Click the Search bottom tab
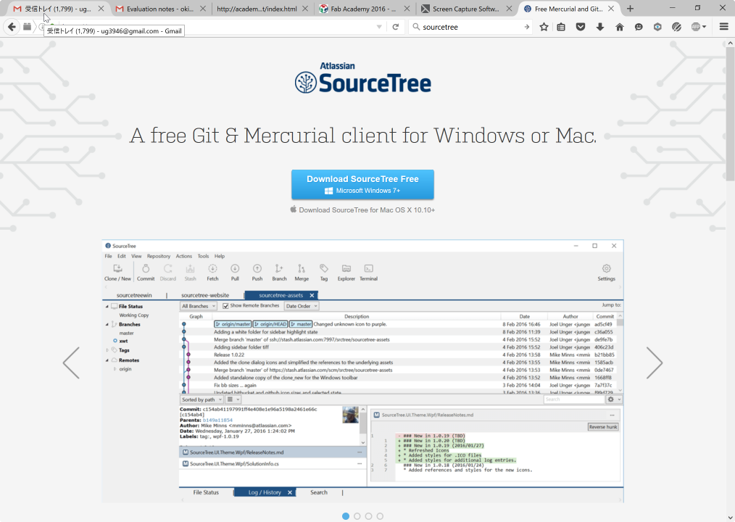Screen dimensions: 735x522 point(319,492)
